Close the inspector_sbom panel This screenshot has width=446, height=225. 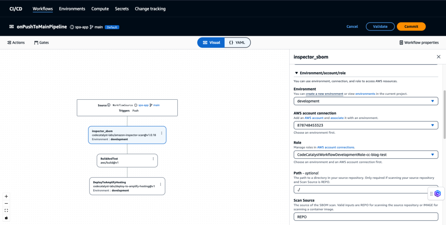pos(438,57)
